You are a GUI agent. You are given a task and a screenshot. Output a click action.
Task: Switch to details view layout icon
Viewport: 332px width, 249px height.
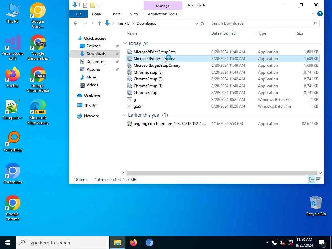coord(312,179)
